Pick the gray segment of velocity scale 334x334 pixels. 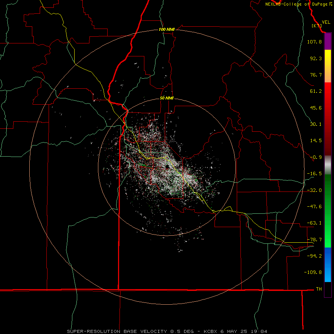(328, 165)
